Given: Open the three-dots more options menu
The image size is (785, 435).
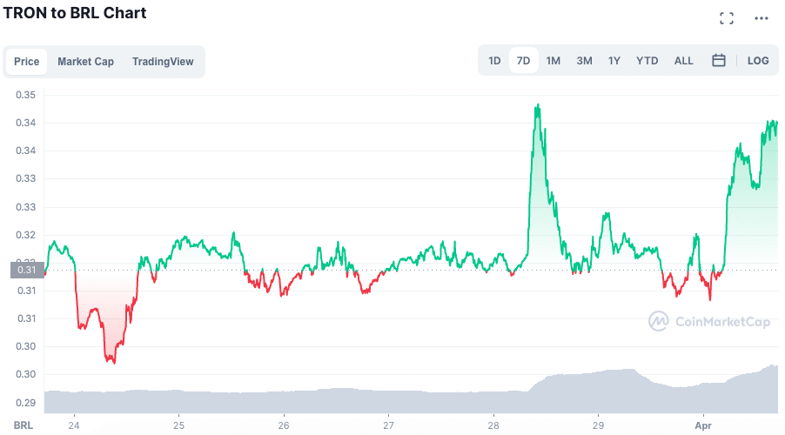Looking at the screenshot, I should pyautogui.click(x=761, y=18).
